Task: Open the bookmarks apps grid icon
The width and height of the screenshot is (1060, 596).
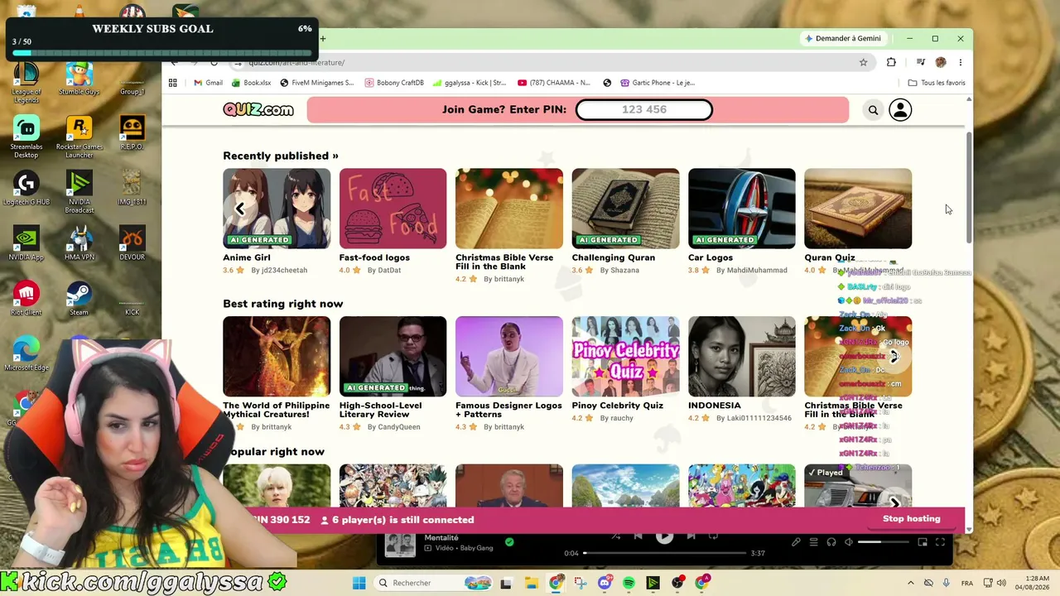Action: tap(173, 83)
